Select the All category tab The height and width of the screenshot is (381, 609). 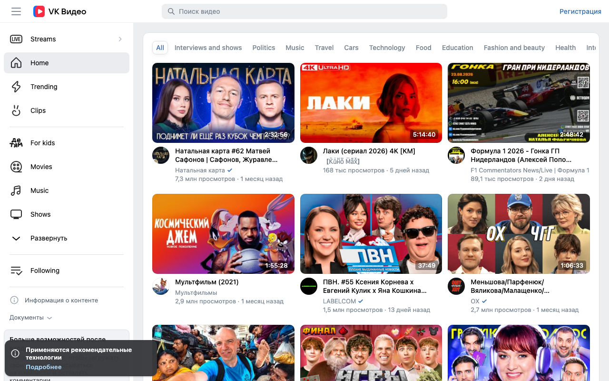point(160,48)
